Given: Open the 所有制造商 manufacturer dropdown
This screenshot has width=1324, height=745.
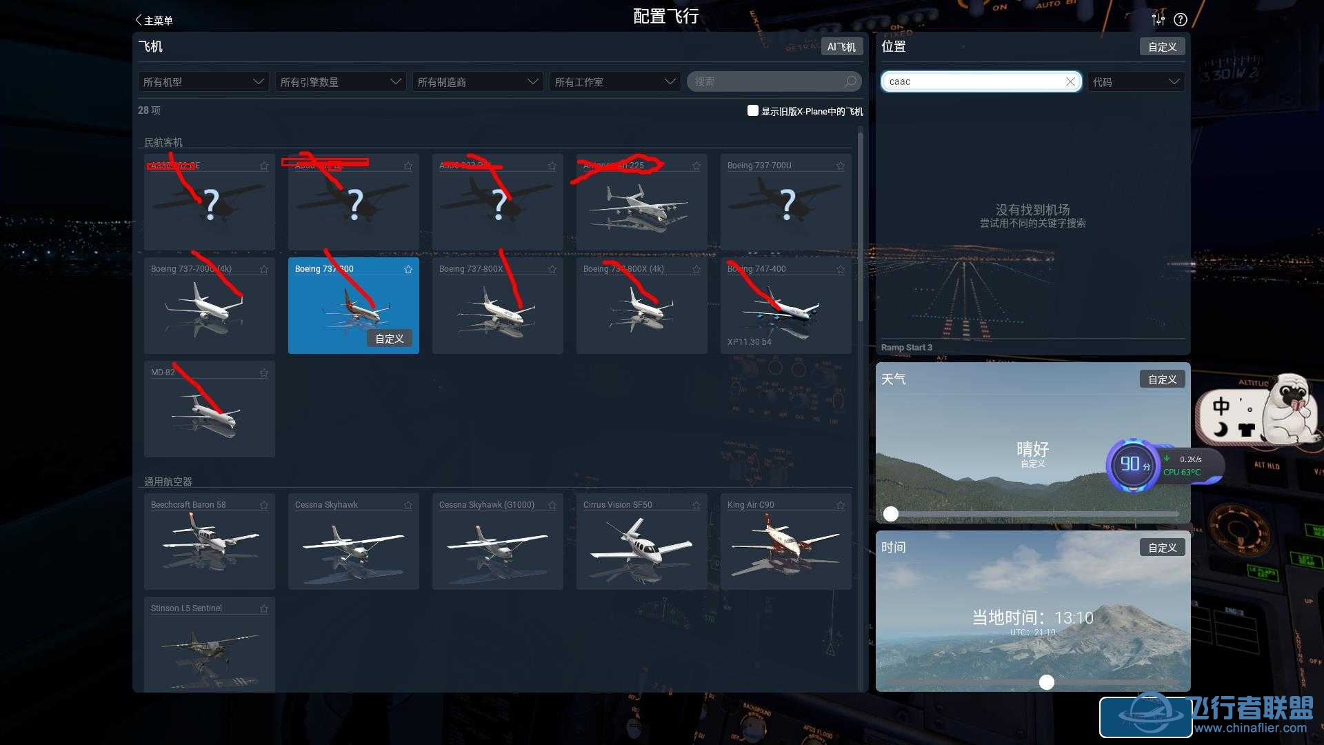Looking at the screenshot, I should click(477, 81).
